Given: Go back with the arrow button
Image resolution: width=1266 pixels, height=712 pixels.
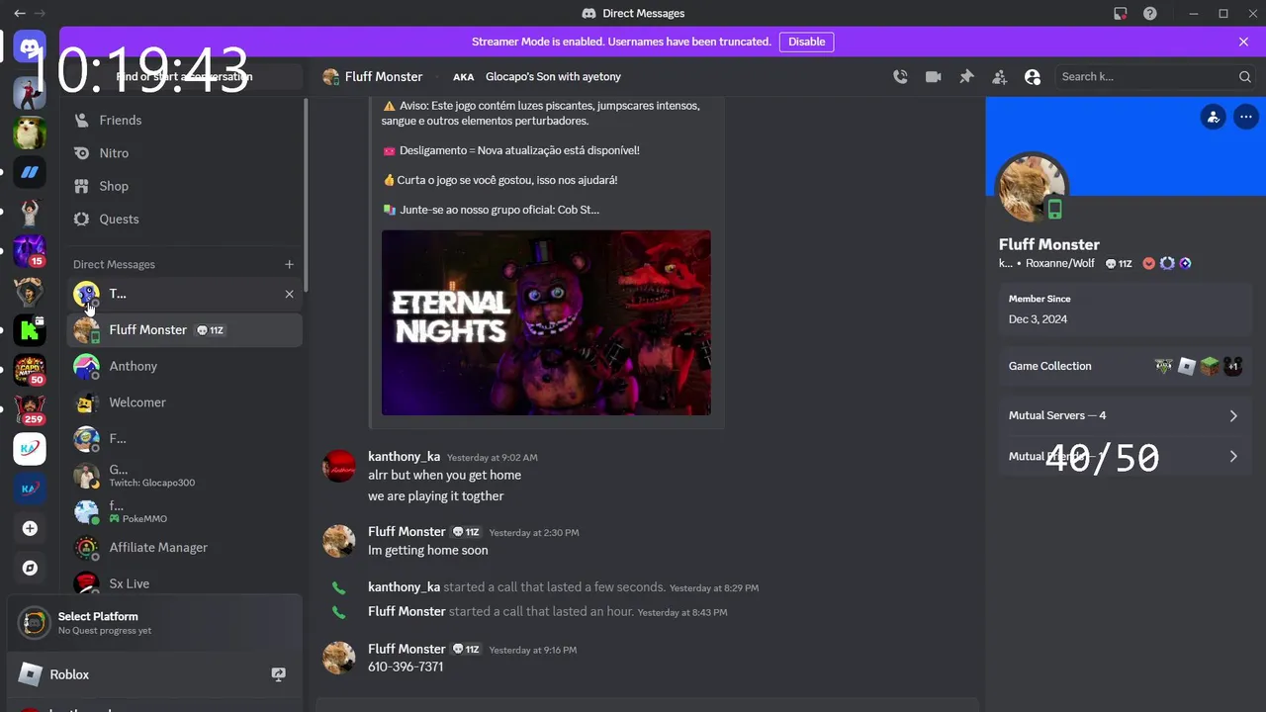Looking at the screenshot, I should tap(20, 13).
